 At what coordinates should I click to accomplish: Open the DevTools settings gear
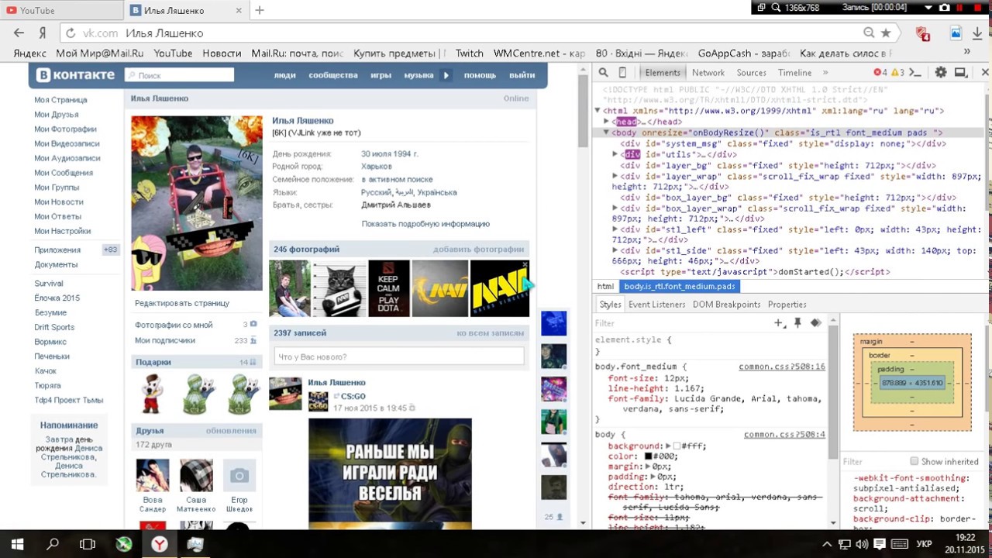tap(940, 72)
